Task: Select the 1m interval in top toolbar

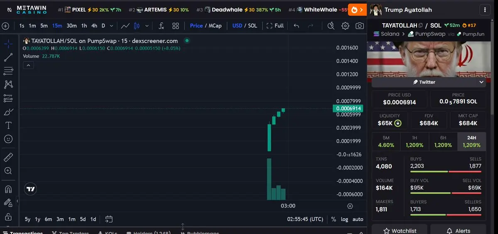Action: click(x=32, y=26)
